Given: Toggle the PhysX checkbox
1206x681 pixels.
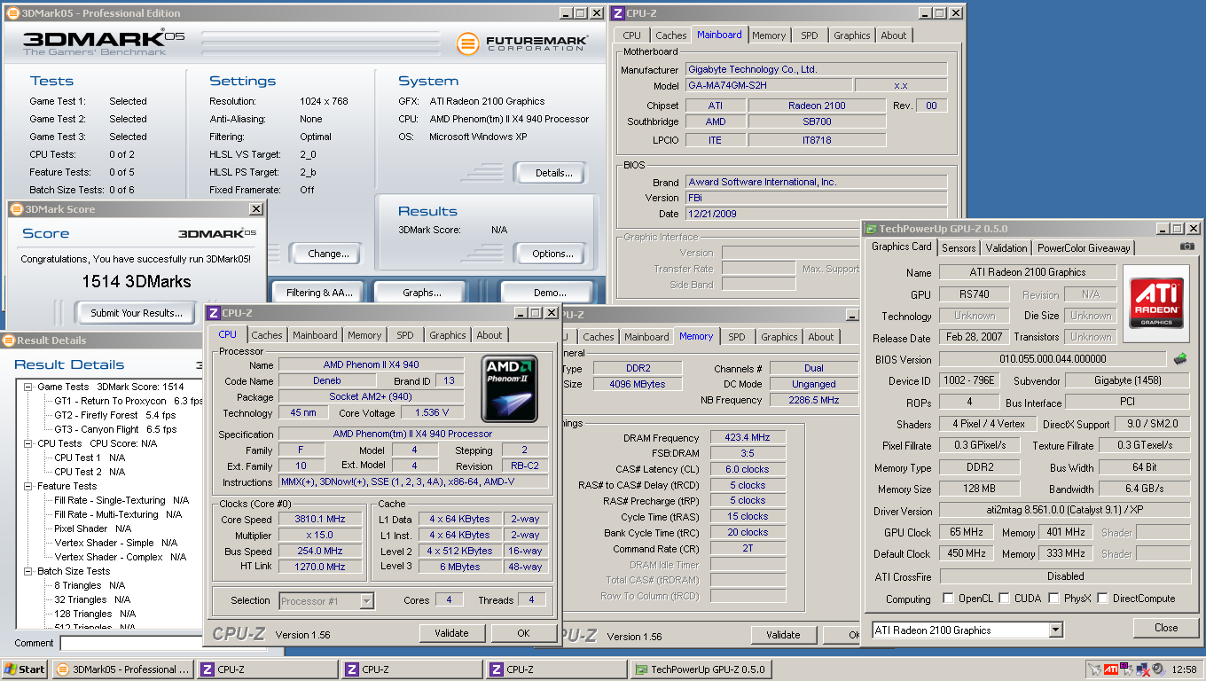Looking at the screenshot, I should [1054, 599].
